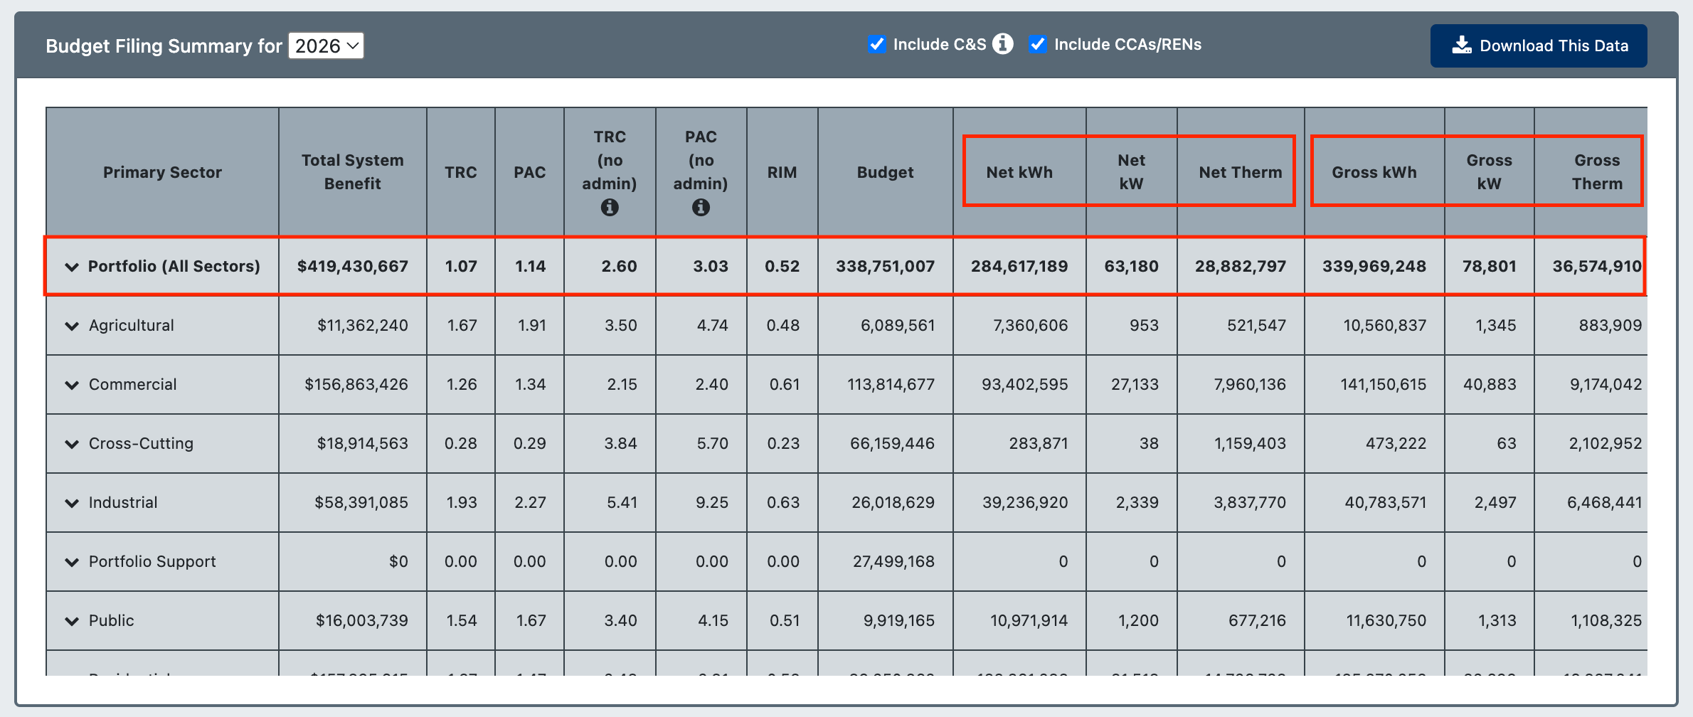Click the Industrial net kWh 39,236,920 cell

(x=1019, y=502)
